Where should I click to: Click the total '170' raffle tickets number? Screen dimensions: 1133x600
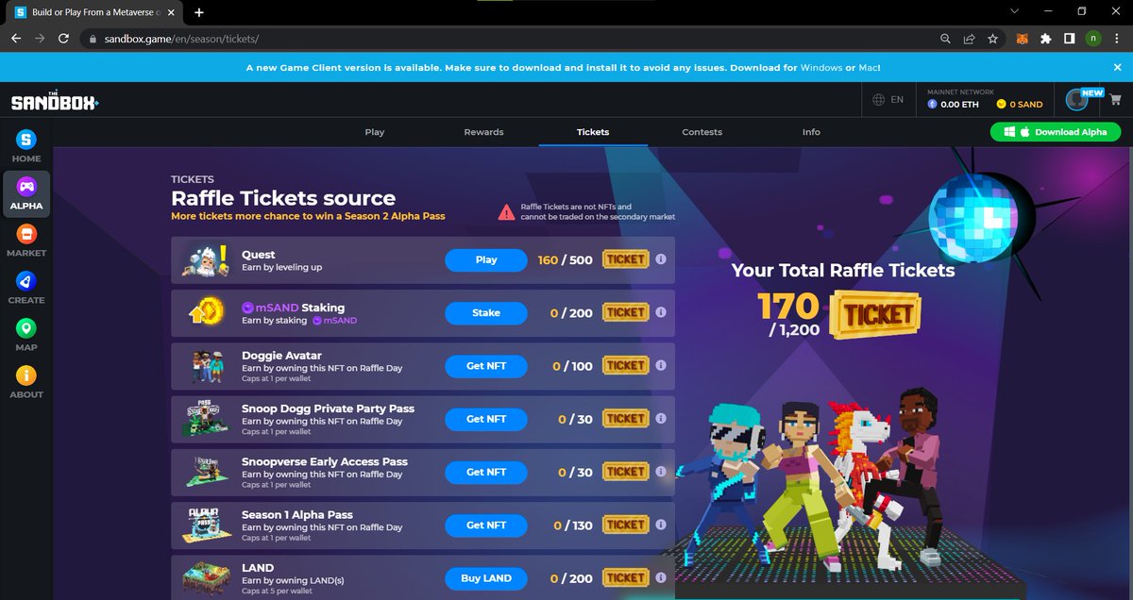point(788,307)
